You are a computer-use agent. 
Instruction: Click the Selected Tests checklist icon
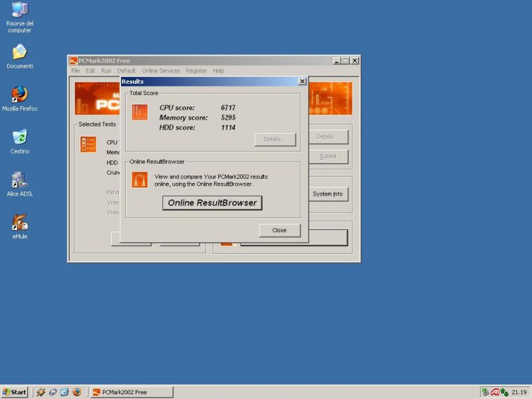[x=88, y=144]
